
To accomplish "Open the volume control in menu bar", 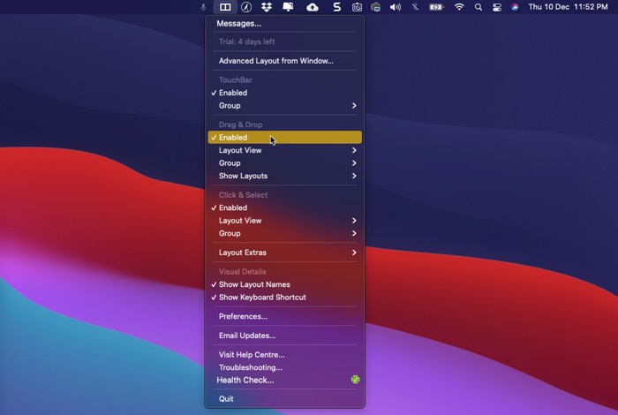I will coord(395,7).
